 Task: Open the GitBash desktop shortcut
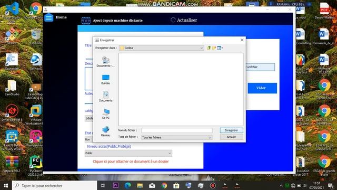pos(12,36)
